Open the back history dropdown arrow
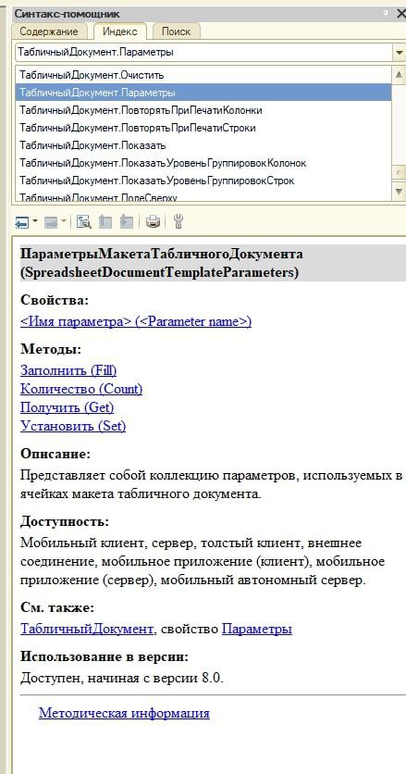This screenshot has height=774, width=406. coord(35,222)
